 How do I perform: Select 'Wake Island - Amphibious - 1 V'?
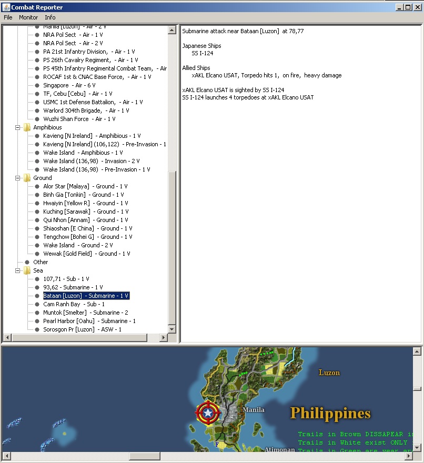[83, 153]
